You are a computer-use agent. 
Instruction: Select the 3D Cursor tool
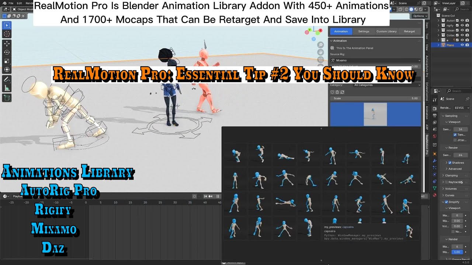7,34
